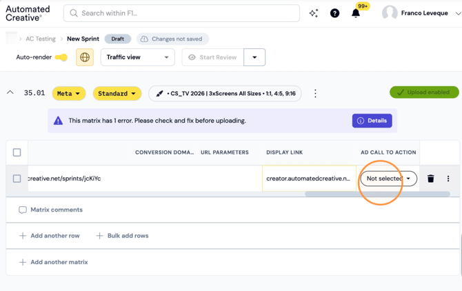Click Add another matrix
The width and height of the screenshot is (462, 291).
[x=53, y=262]
